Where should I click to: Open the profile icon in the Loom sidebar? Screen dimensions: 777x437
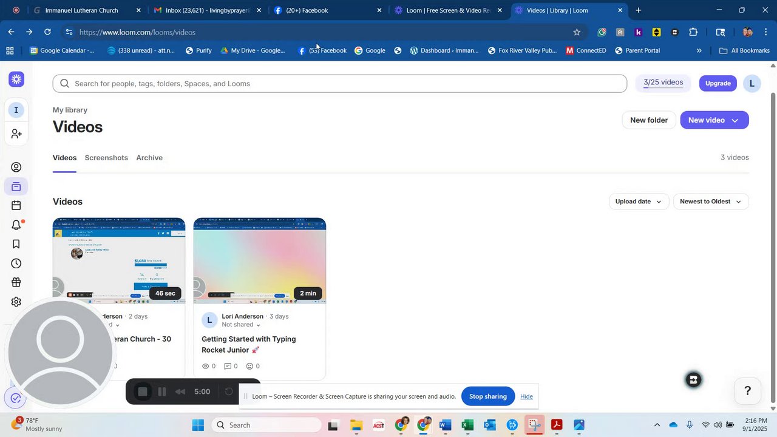point(16,168)
